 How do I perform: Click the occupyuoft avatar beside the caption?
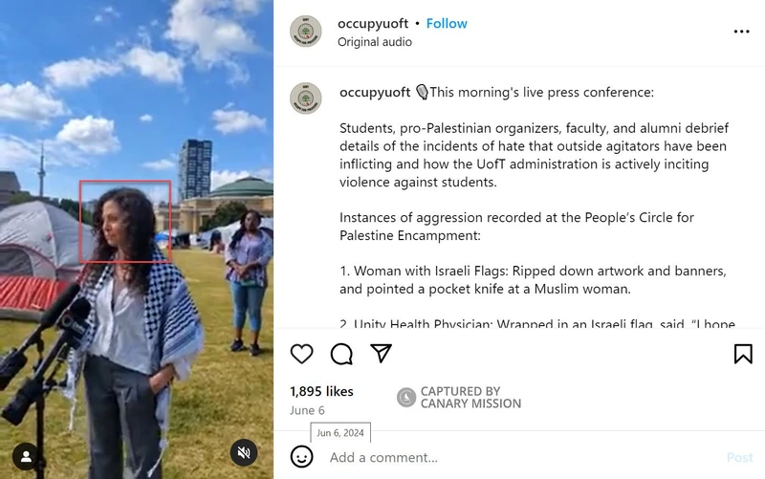tap(306, 98)
